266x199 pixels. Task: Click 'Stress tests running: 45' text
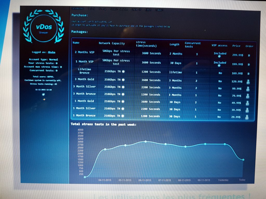tap(43, 84)
